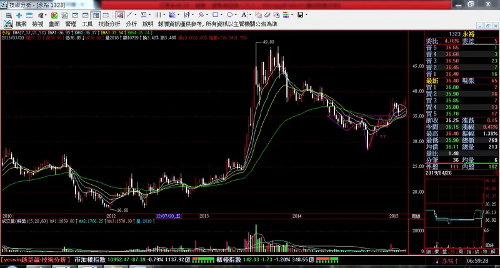Expand the fan lines tool dropdown arrow
Screen dimensions: 500x268
pos(178,14)
